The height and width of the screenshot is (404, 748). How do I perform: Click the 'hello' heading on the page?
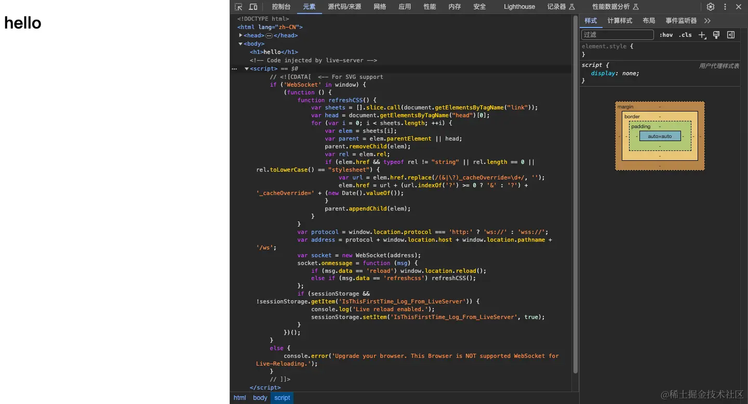[23, 23]
